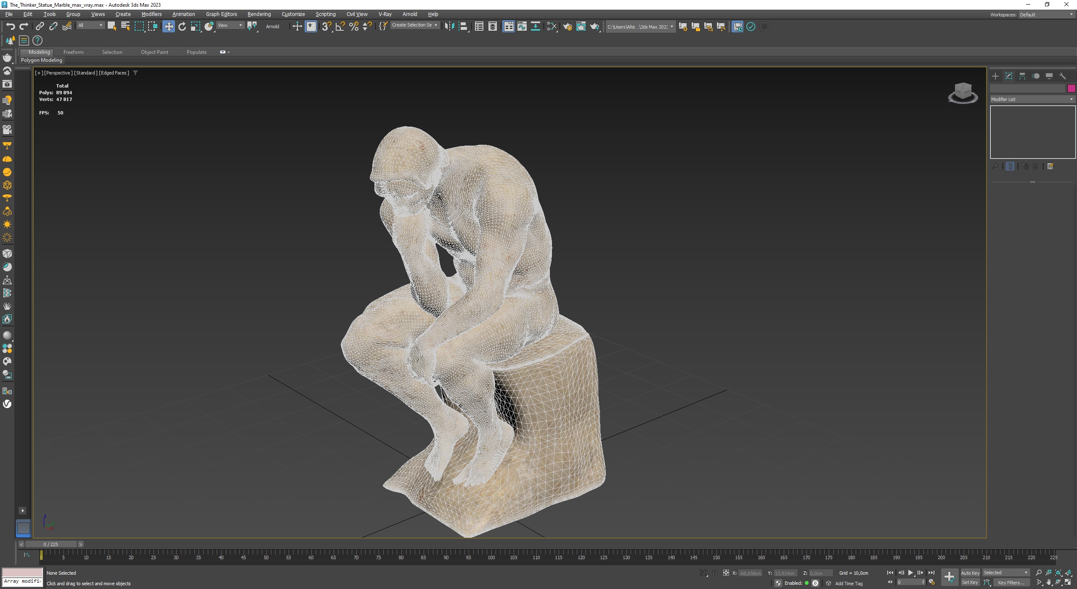The image size is (1077, 589).
Task: Open the V-Ray menu
Action: 385,14
